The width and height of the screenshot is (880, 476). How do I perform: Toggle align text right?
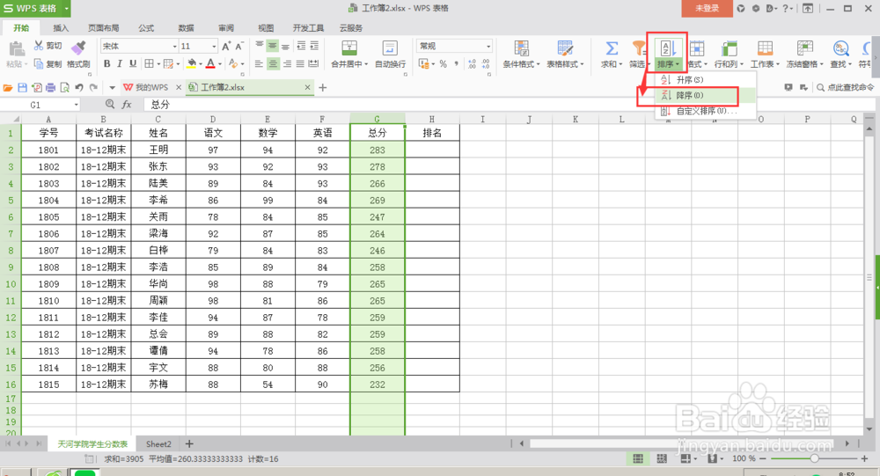click(x=287, y=64)
